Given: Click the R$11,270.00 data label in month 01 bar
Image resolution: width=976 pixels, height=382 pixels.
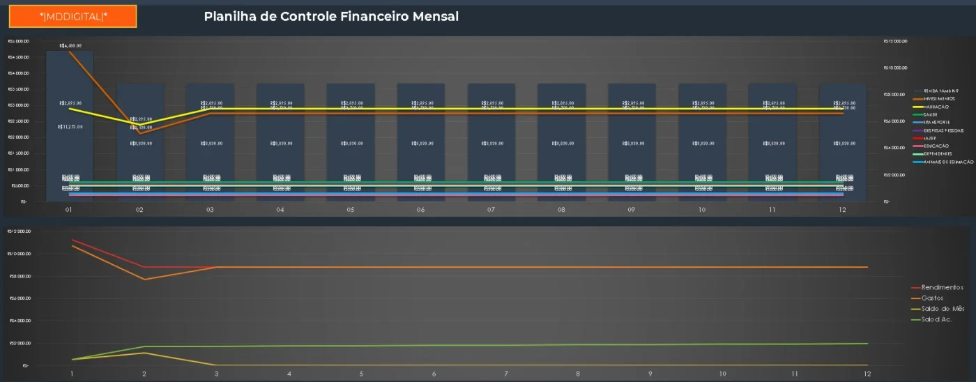Looking at the screenshot, I should (70, 127).
